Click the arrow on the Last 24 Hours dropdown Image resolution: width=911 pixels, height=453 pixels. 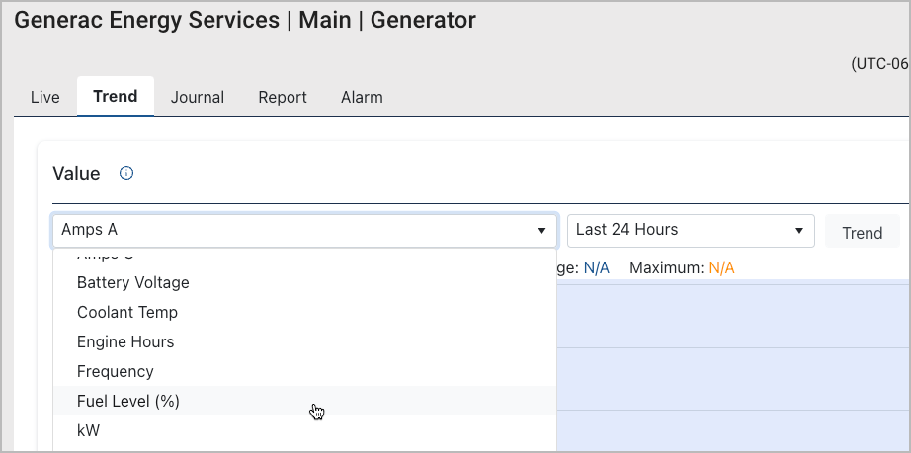(x=798, y=231)
